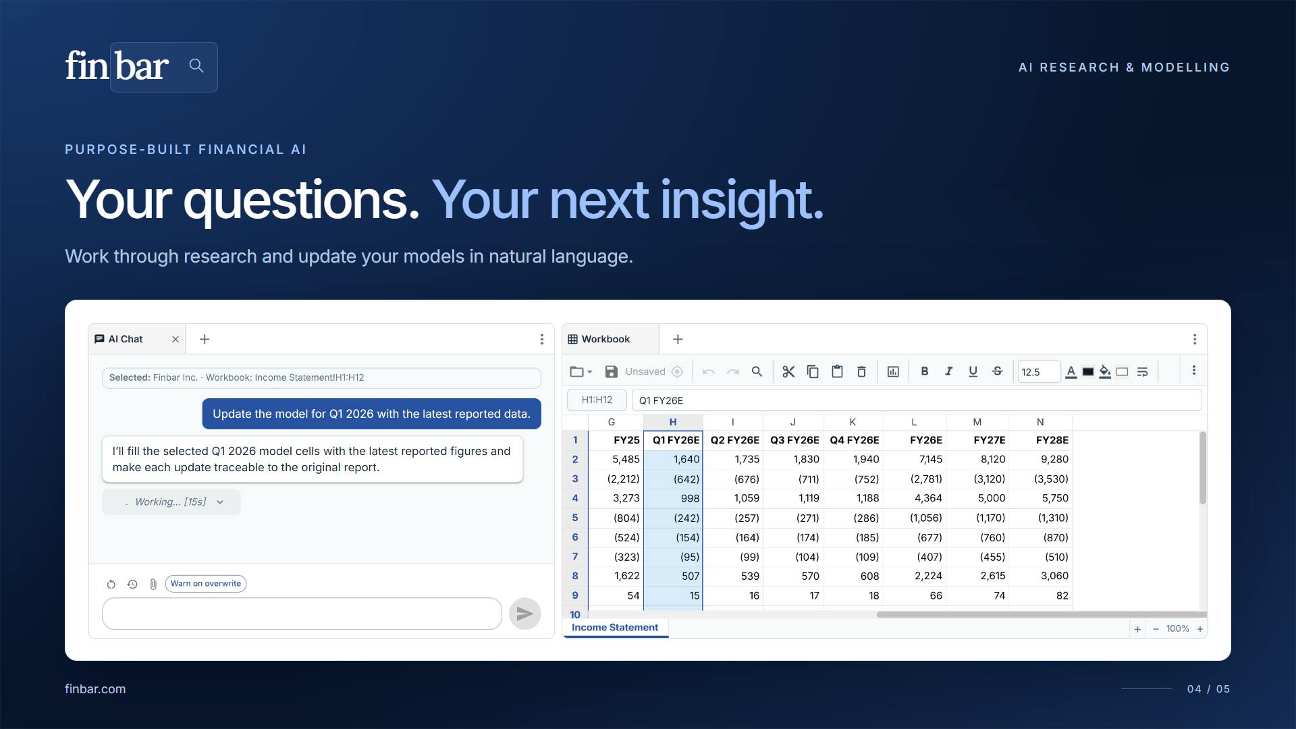Add a new tab next to Workbook
The image size is (1296, 729).
coord(678,340)
